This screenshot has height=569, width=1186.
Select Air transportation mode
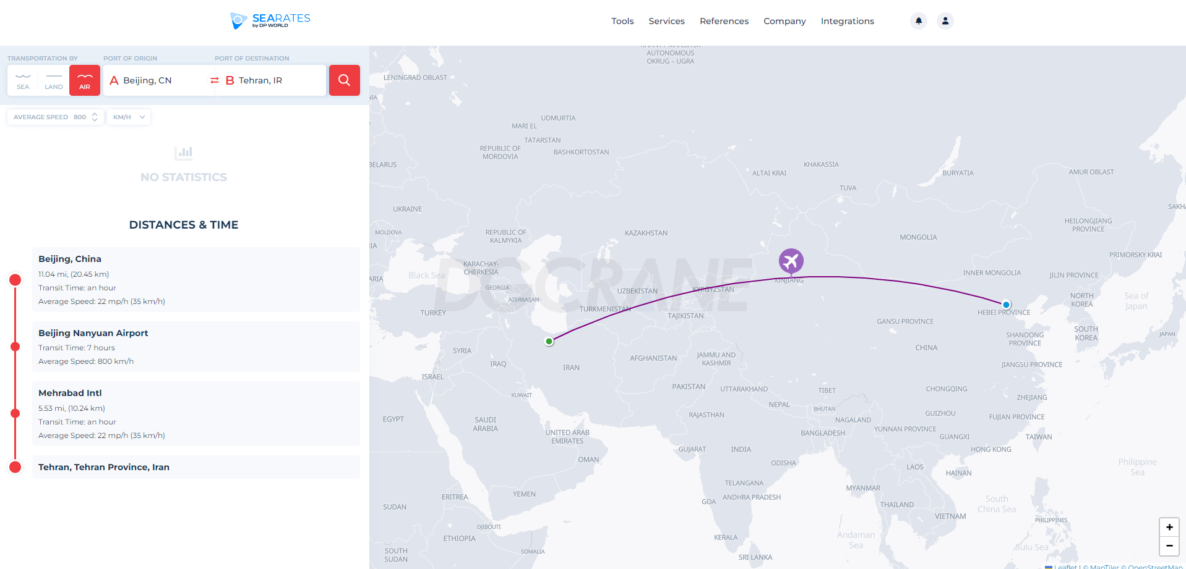click(x=85, y=80)
